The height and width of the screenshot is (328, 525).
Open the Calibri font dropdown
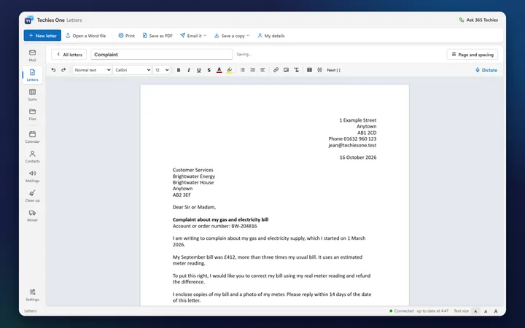pyautogui.click(x=132, y=70)
